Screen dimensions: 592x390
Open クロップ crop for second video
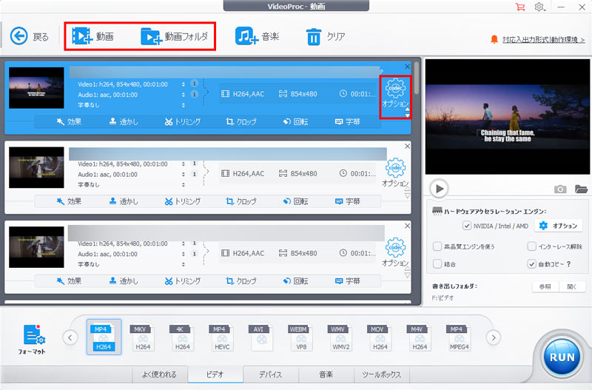pos(241,201)
